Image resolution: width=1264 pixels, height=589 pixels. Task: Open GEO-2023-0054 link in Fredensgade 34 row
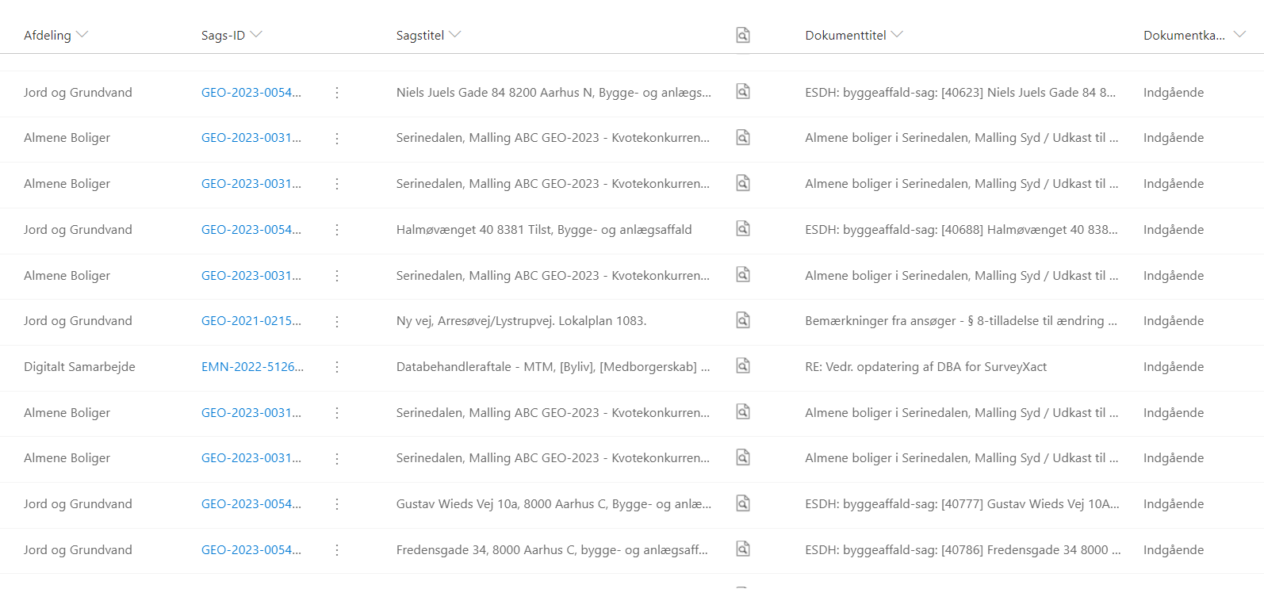point(251,550)
